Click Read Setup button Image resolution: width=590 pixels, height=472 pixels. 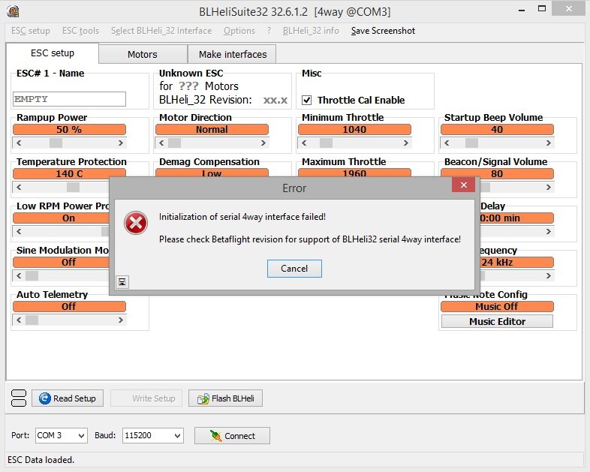click(68, 398)
